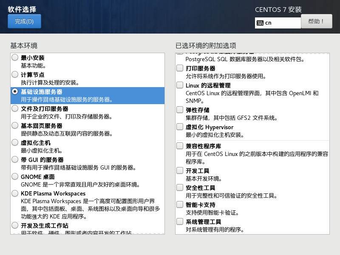The image size is (340, 255).
Task: Click the GNOME 是一个非常直观 description text
Action: click(80, 184)
